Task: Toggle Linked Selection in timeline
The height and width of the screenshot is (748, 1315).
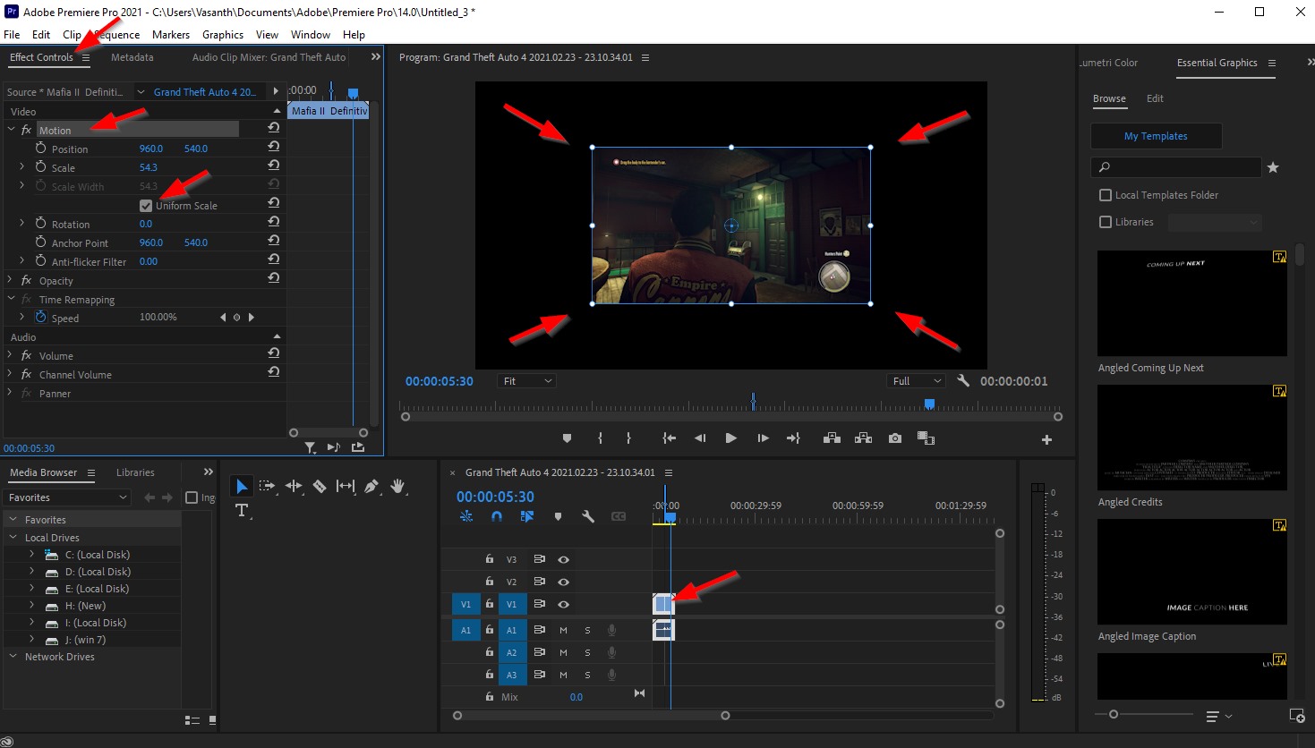Action: pyautogui.click(x=527, y=516)
